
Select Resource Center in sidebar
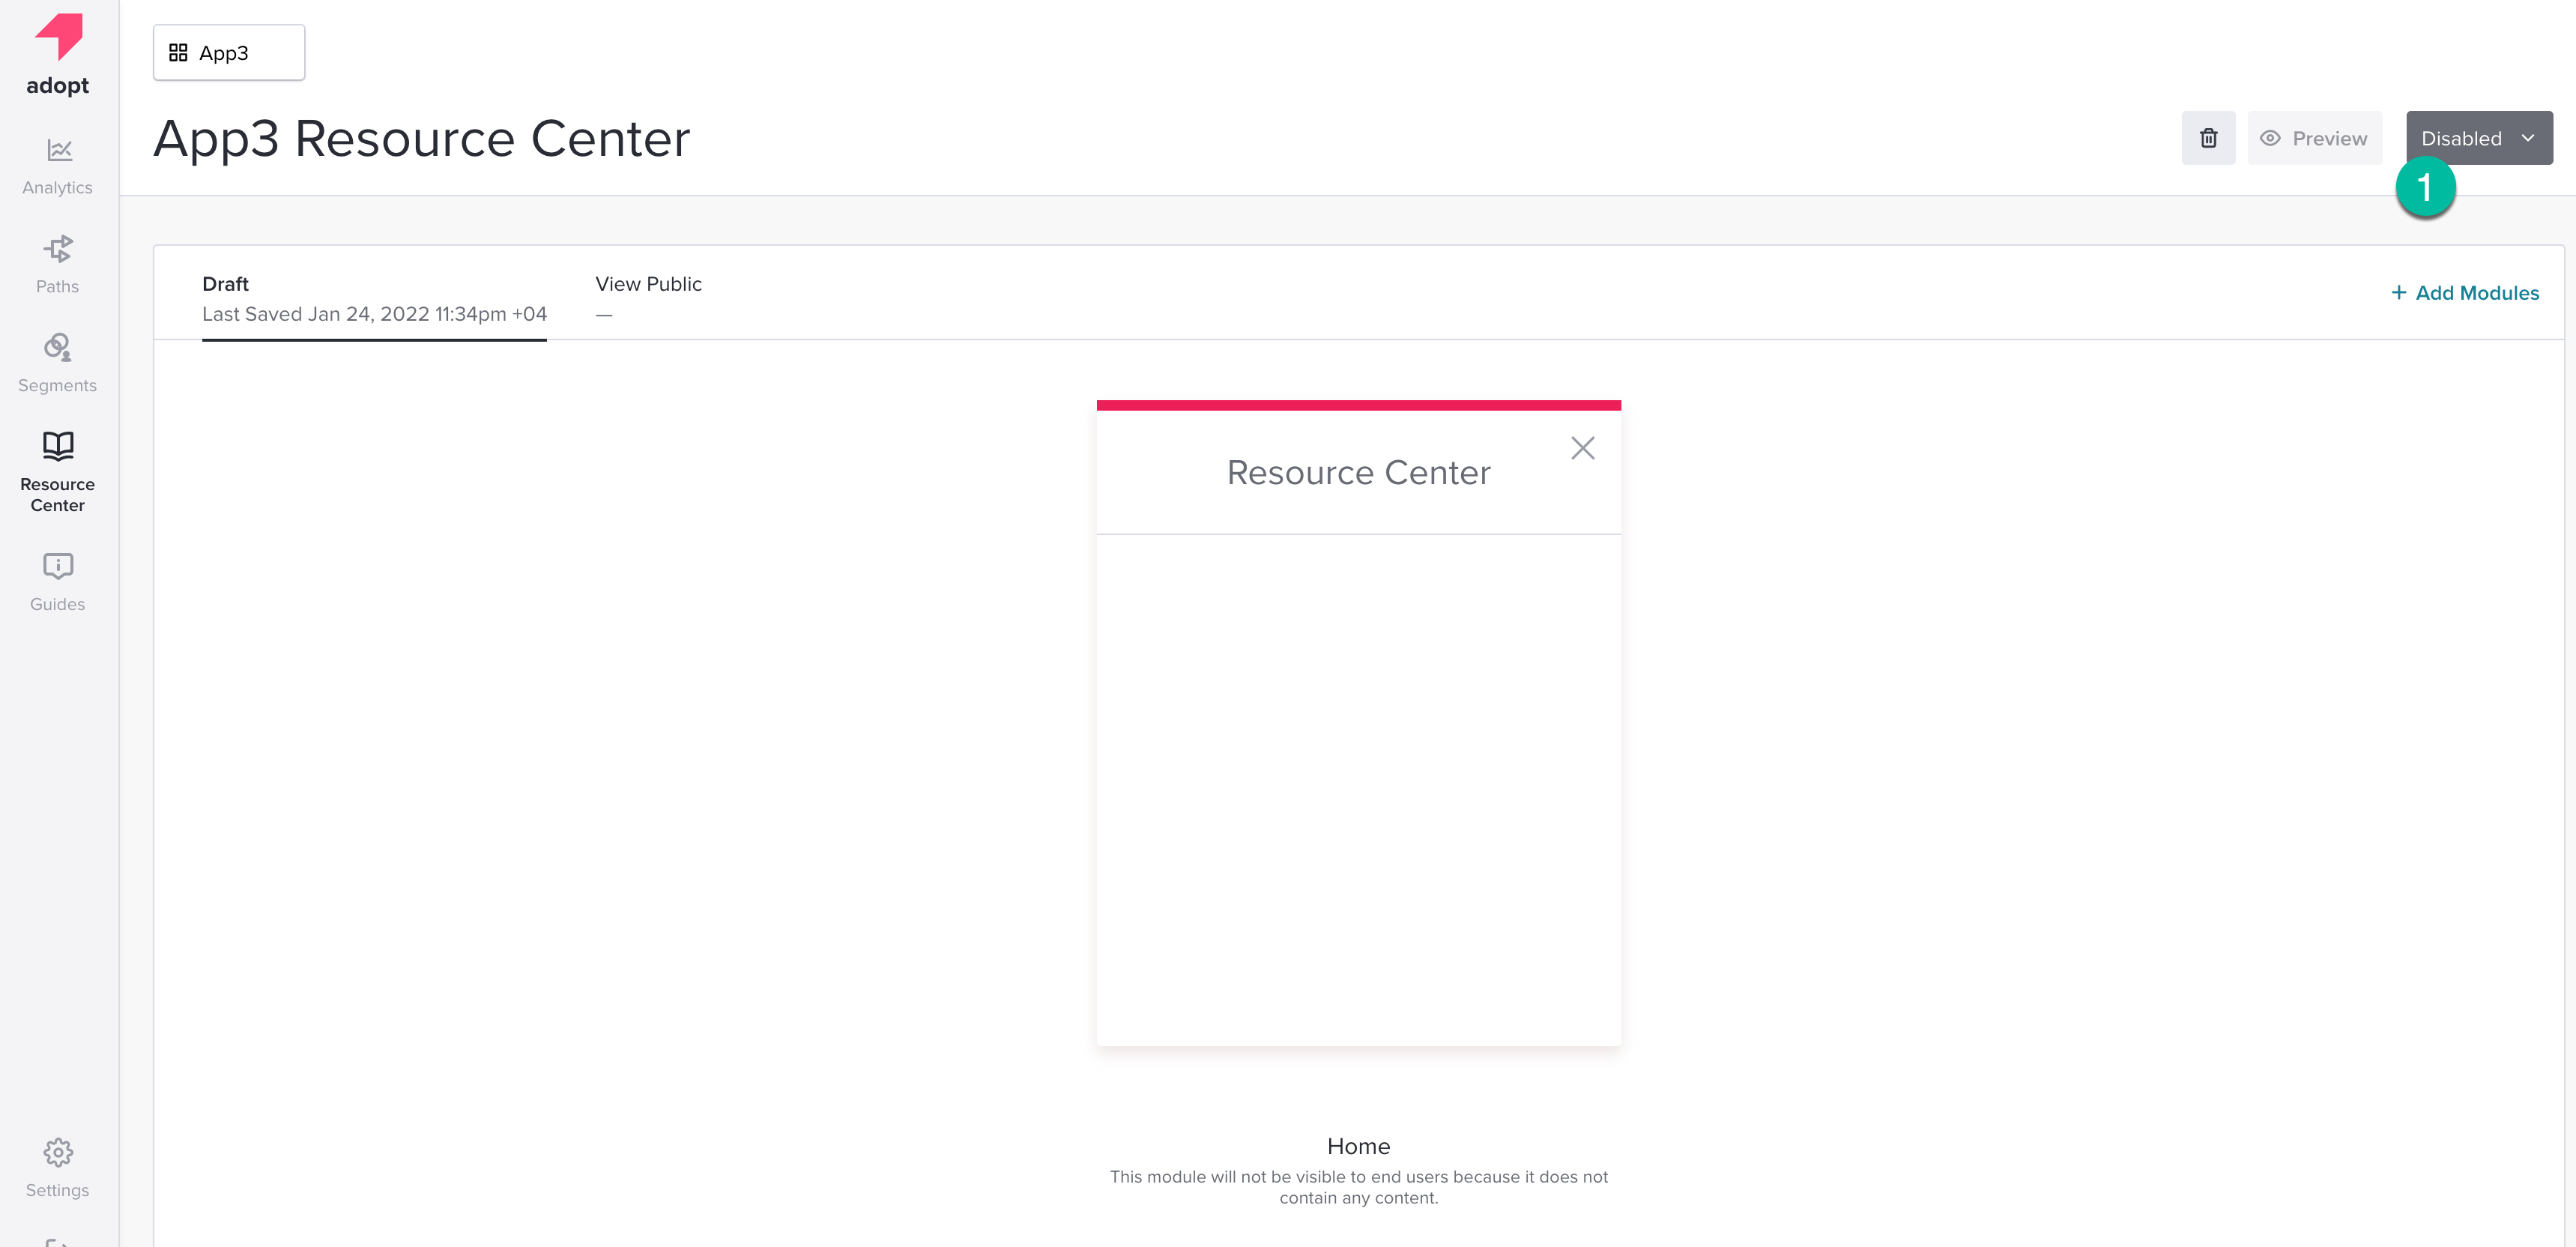(58, 473)
